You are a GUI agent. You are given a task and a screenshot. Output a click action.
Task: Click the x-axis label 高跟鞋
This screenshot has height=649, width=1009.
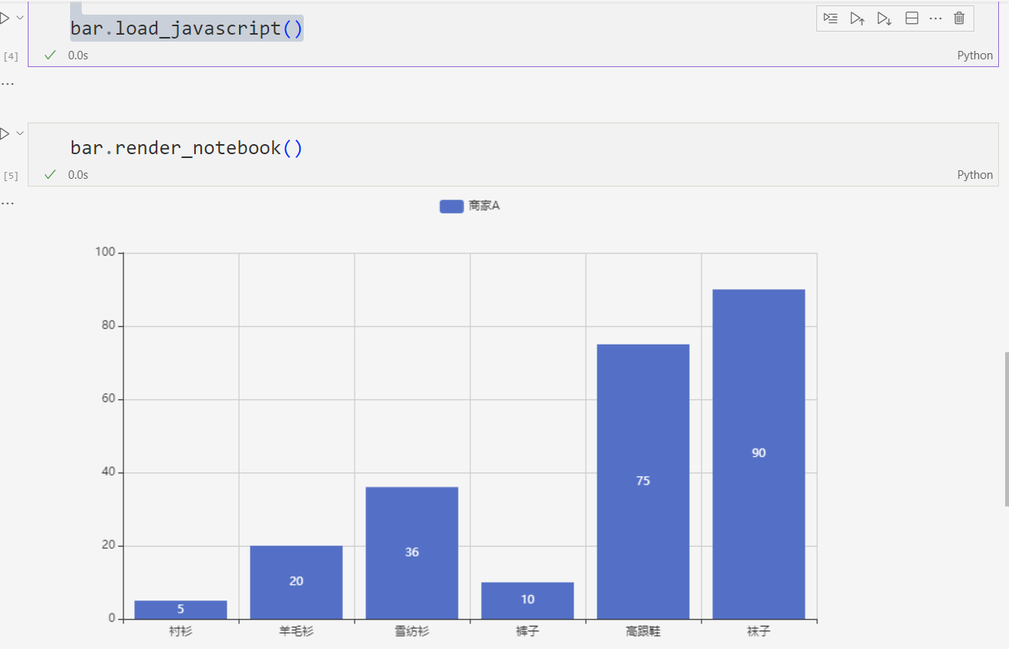click(643, 631)
